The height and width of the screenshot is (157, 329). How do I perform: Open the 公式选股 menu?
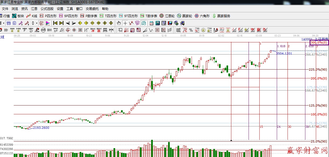click(x=47, y=9)
